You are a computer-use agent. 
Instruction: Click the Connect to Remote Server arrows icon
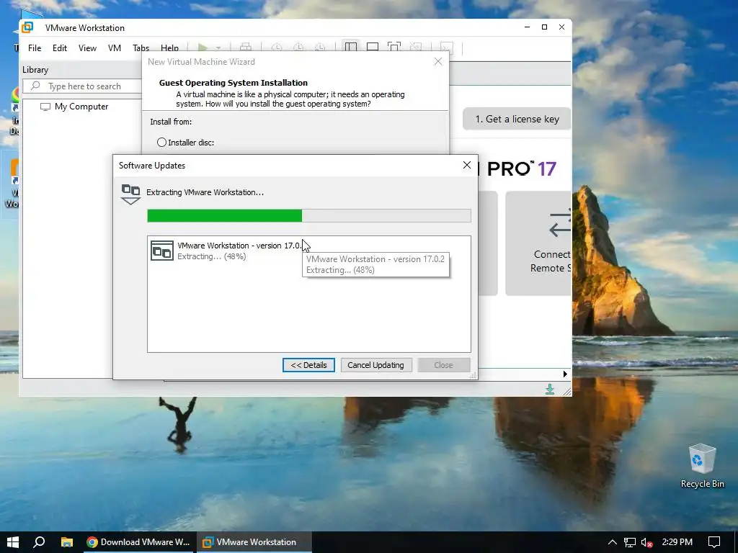tap(560, 225)
